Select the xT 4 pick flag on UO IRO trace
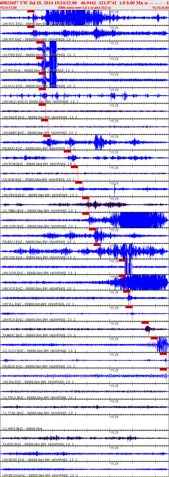Viewport: 169px width, 477px height. pos(40,58)
